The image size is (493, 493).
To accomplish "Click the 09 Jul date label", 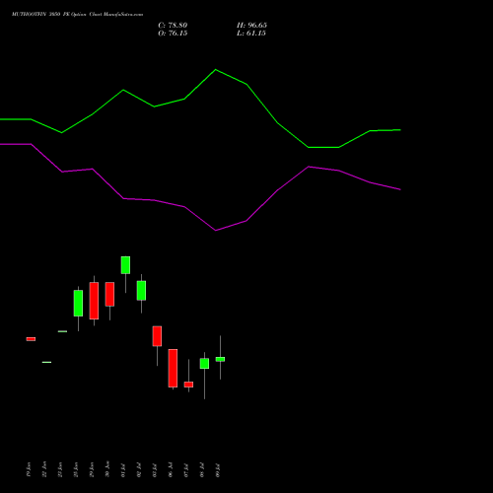I will click(x=218, y=469).
